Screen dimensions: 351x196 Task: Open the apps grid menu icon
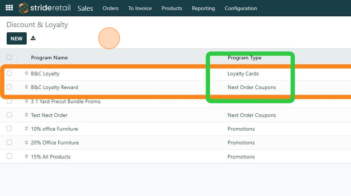[9, 8]
